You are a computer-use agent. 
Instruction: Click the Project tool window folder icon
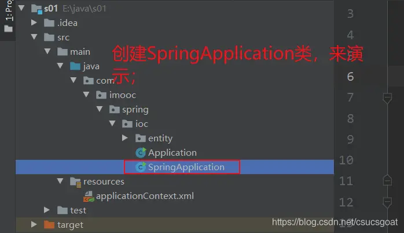point(8,28)
